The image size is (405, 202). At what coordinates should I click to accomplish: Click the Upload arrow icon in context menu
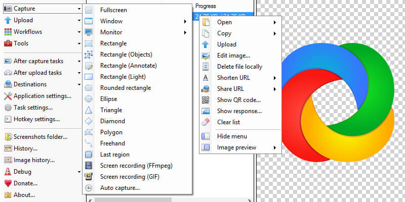click(x=206, y=44)
